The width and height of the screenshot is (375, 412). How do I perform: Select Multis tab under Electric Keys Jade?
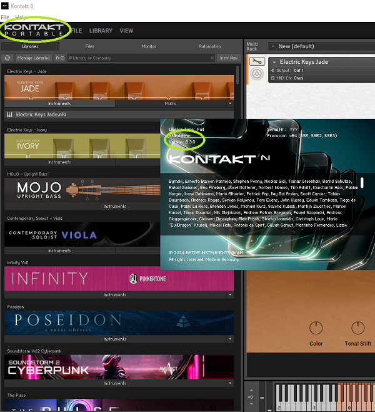pyautogui.click(x=171, y=103)
